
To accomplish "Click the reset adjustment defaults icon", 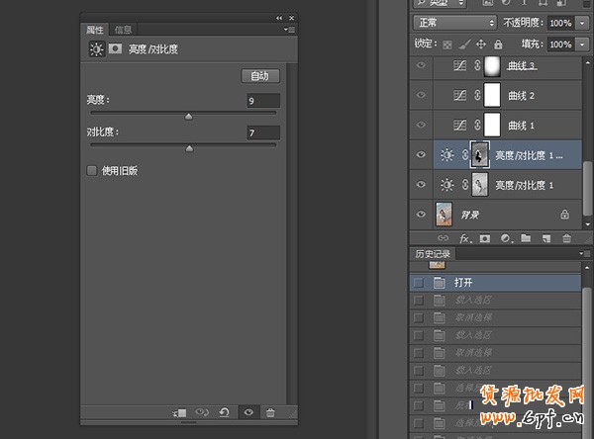I will [x=225, y=411].
